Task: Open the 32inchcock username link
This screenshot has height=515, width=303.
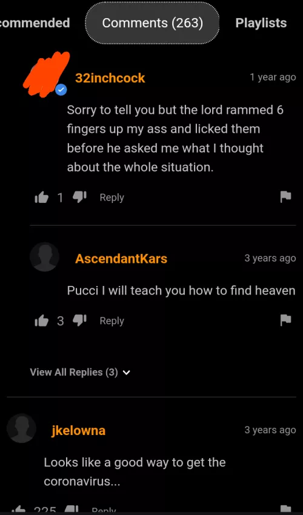Action: pyautogui.click(x=110, y=78)
